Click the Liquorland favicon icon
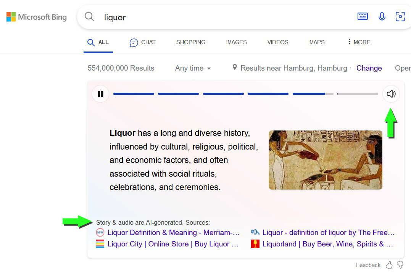The width and height of the screenshot is (411, 272). click(255, 244)
